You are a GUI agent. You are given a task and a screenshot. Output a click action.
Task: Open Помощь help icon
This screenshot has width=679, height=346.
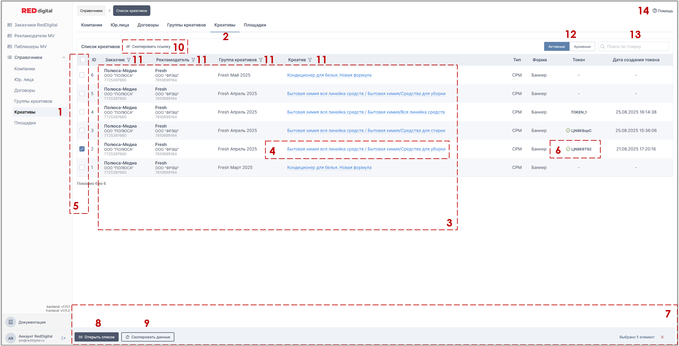[655, 11]
